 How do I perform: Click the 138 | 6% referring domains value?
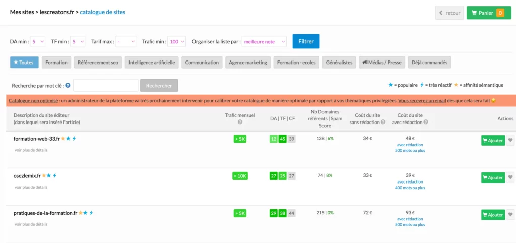[x=325, y=139]
